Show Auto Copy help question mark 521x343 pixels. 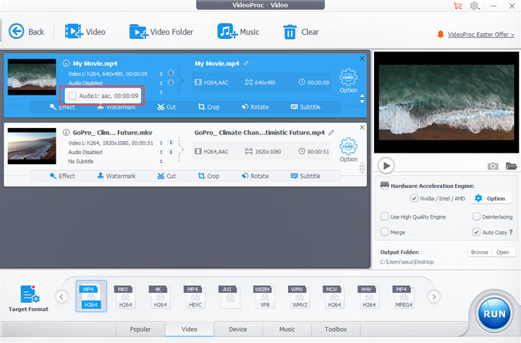tap(511, 232)
